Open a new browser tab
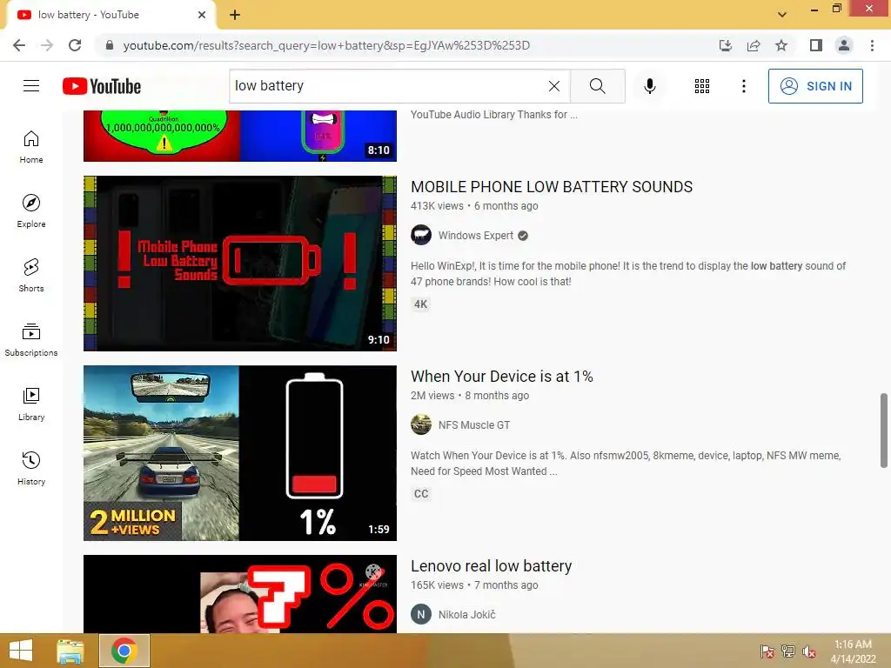Viewport: 891px width, 668px height. point(235,15)
